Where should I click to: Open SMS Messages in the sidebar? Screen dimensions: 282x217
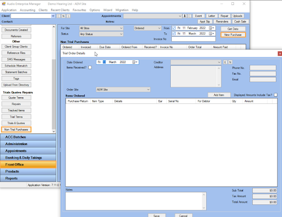click(17, 59)
